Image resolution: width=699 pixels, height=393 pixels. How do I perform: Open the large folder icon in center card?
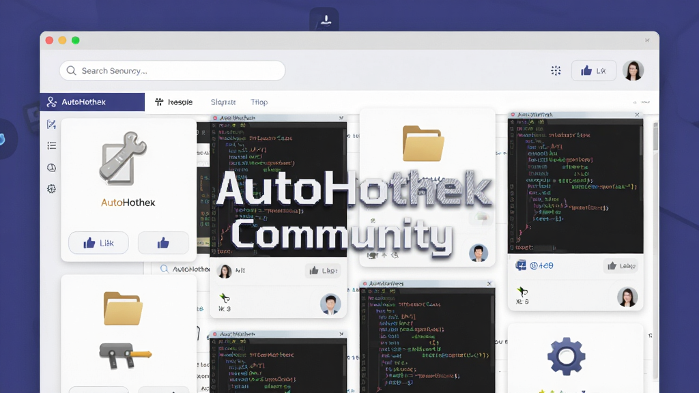click(423, 143)
